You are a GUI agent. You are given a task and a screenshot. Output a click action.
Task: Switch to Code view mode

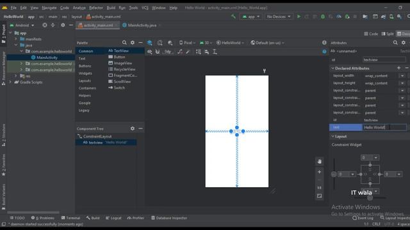pyautogui.click(x=371, y=34)
